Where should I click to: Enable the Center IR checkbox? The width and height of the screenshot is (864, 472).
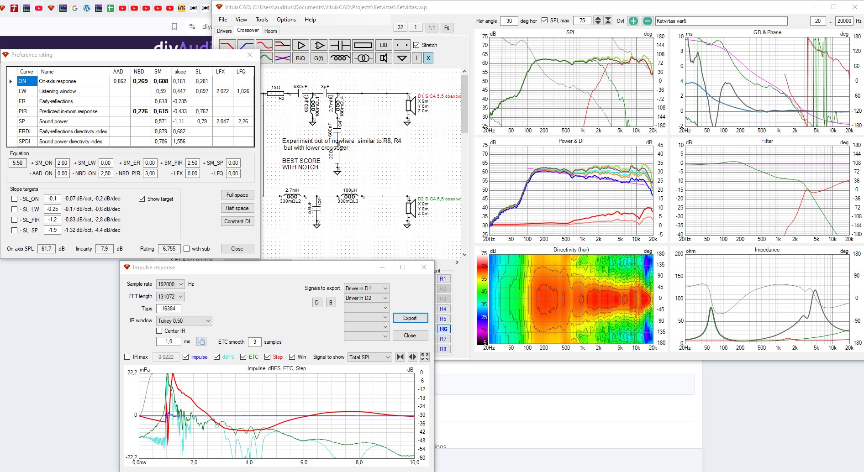tap(159, 331)
